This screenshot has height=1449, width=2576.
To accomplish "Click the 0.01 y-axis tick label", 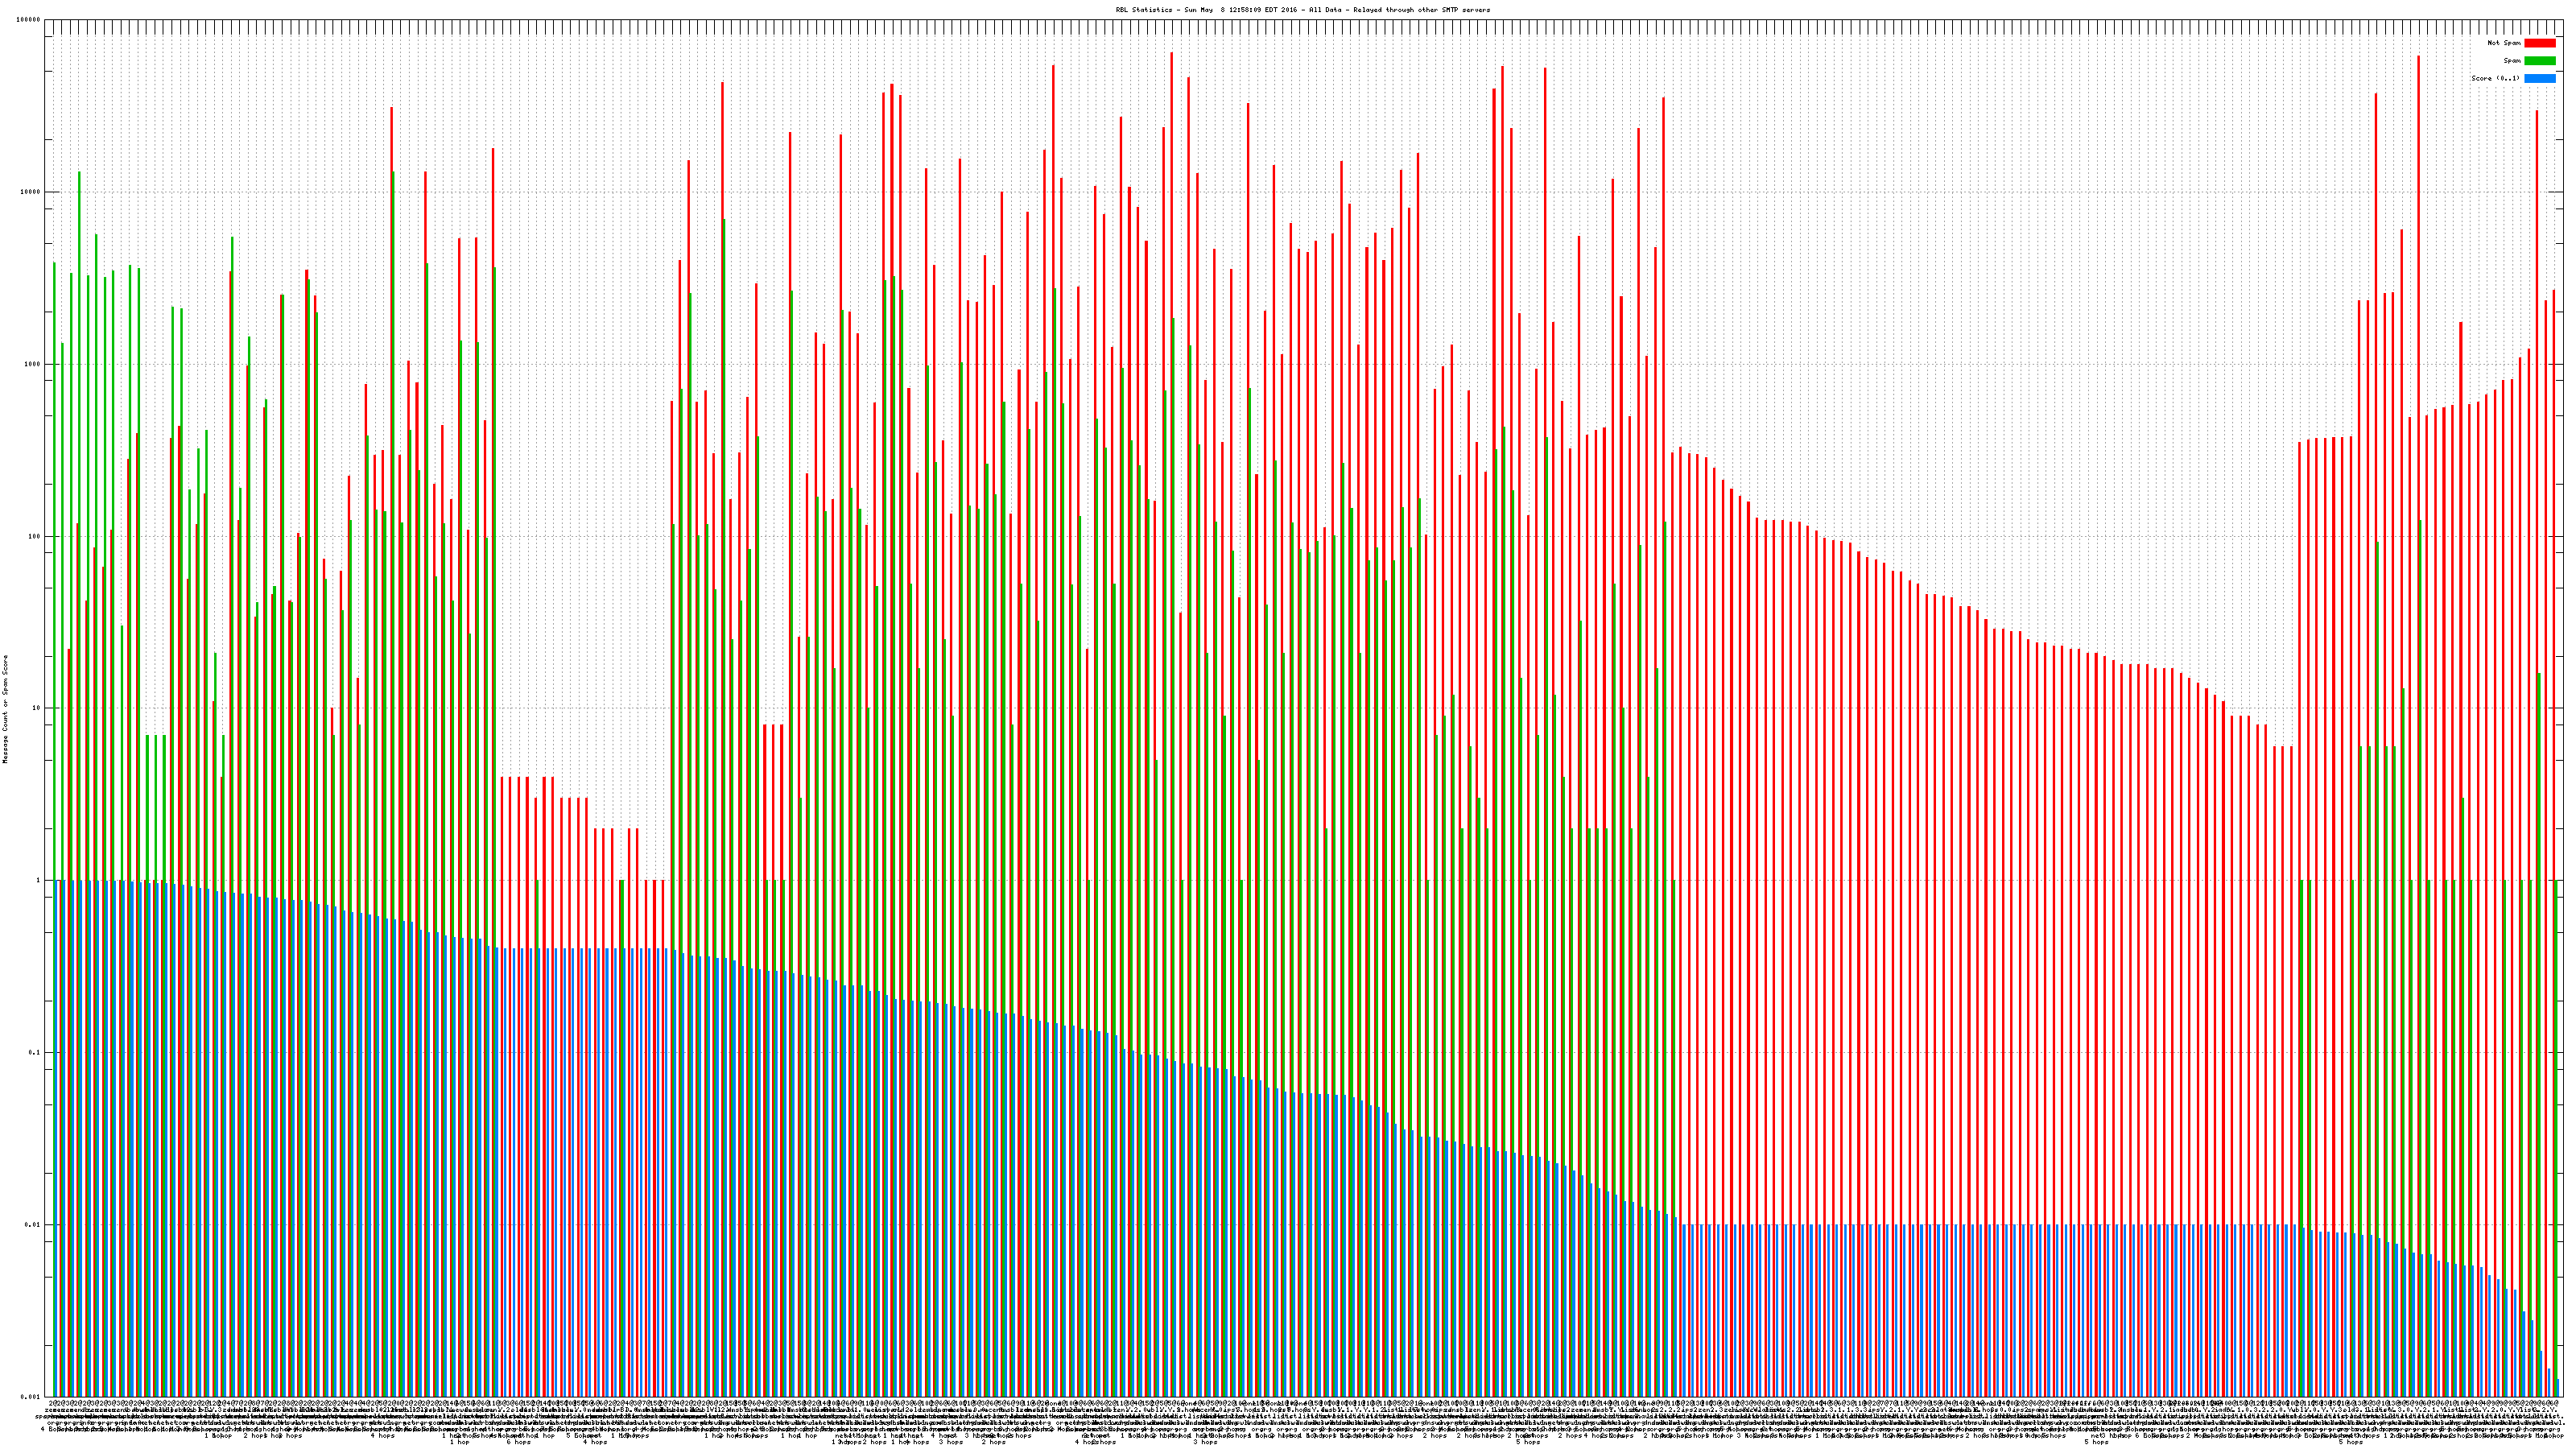I will click(33, 1224).
